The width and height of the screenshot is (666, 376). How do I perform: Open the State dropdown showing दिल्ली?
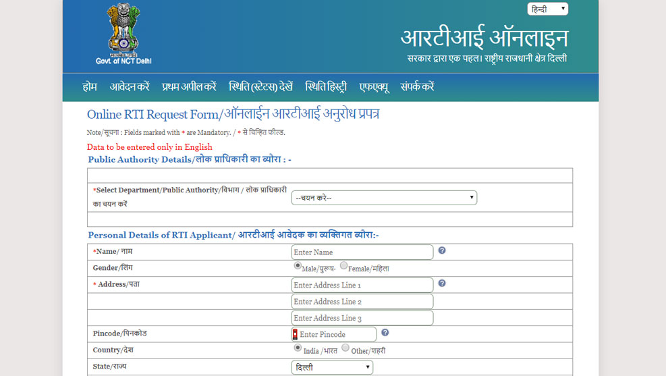(332, 367)
